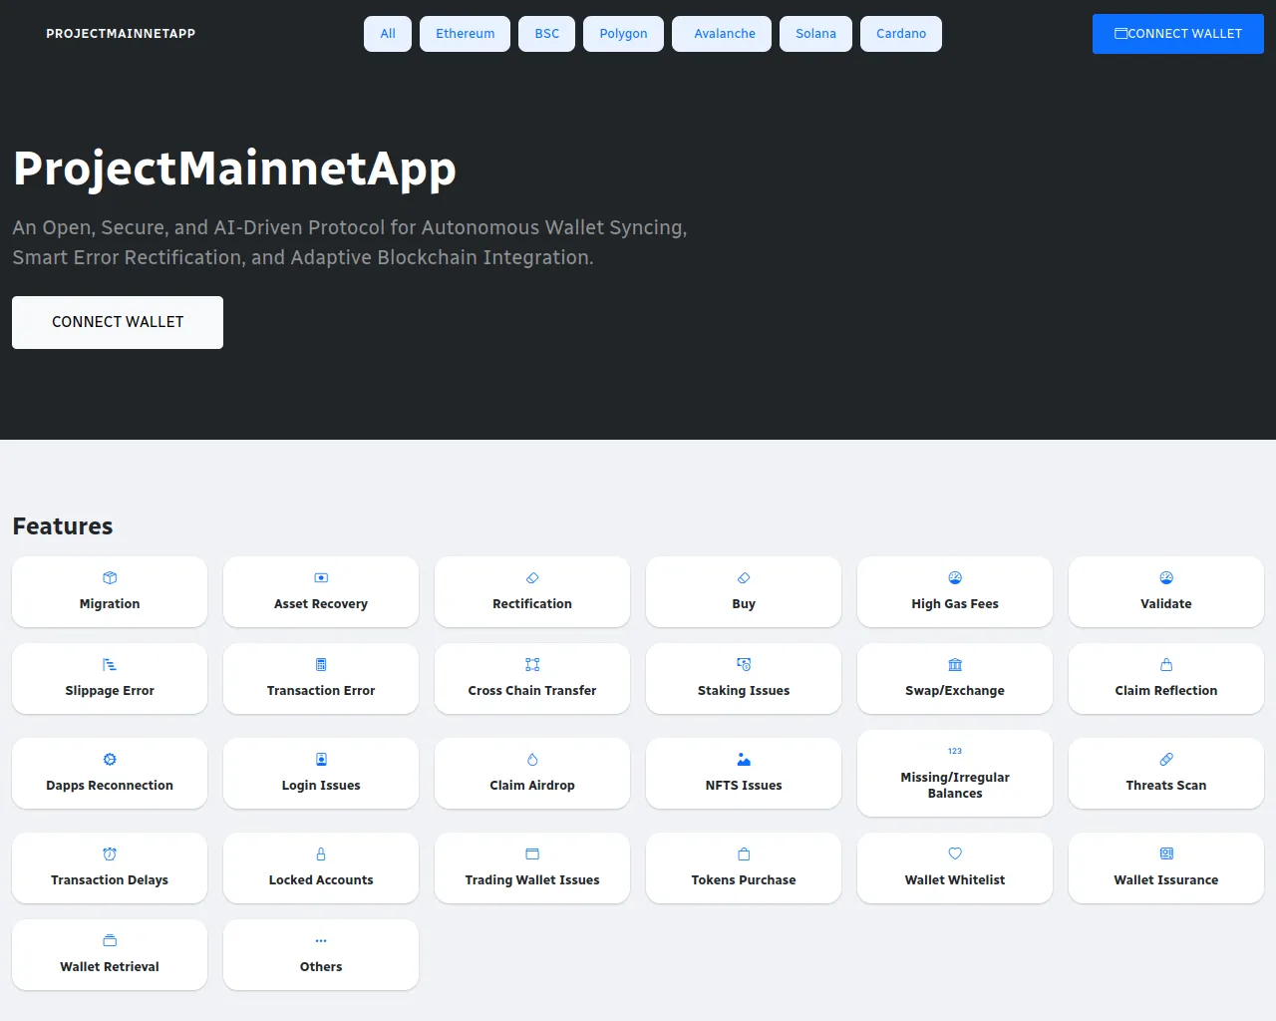Click the Asset Recovery icon

321,578
